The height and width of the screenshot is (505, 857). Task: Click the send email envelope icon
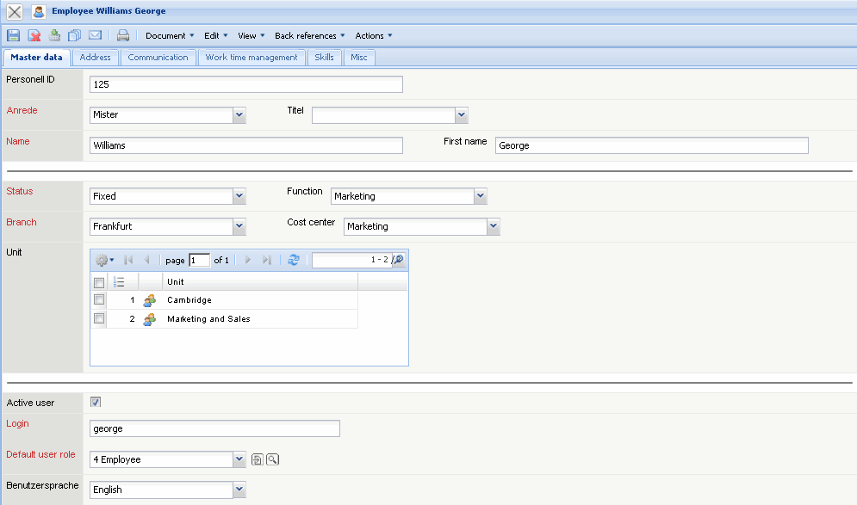[x=95, y=35]
